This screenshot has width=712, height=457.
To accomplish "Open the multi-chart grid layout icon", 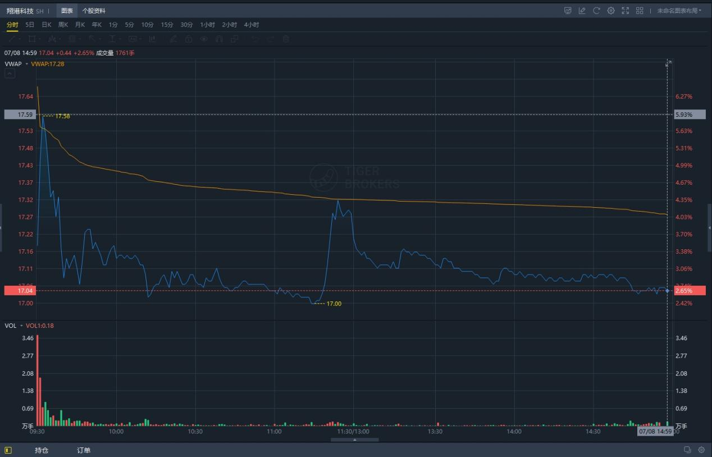I will (x=640, y=11).
